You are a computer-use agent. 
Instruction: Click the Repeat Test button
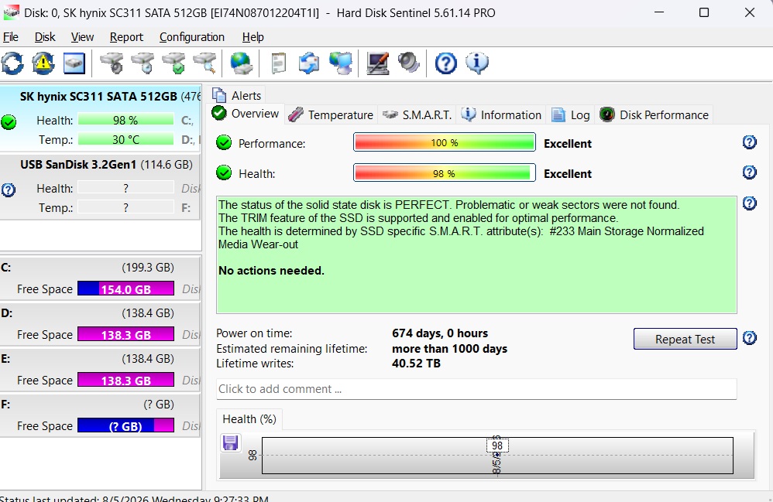coord(685,339)
